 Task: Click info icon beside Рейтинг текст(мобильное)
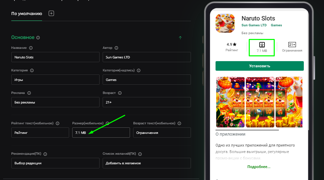pos(58,123)
